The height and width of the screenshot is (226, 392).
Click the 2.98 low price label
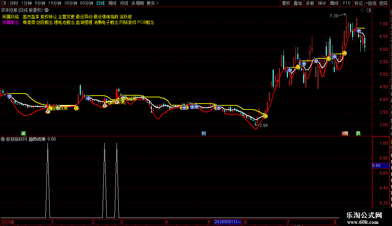coord(264,125)
